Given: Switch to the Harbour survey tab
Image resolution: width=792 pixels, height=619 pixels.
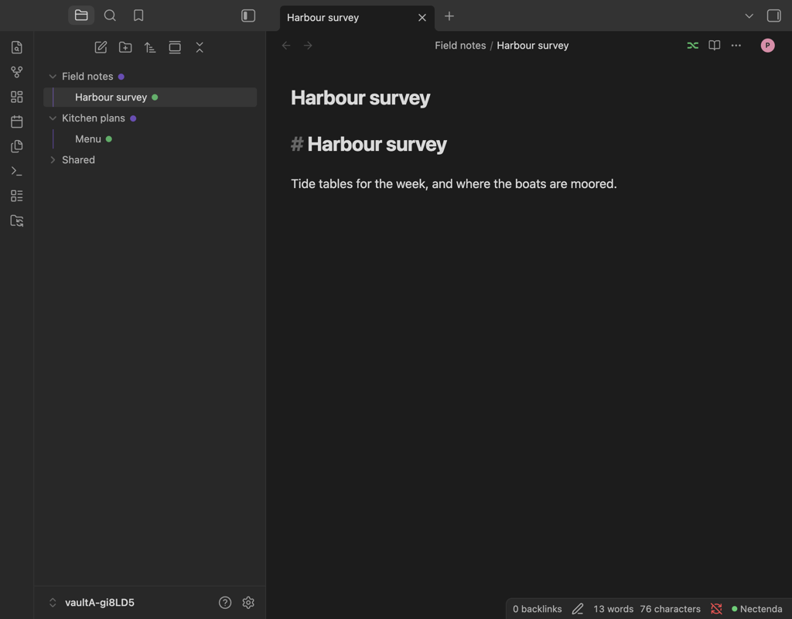Looking at the screenshot, I should (323, 18).
